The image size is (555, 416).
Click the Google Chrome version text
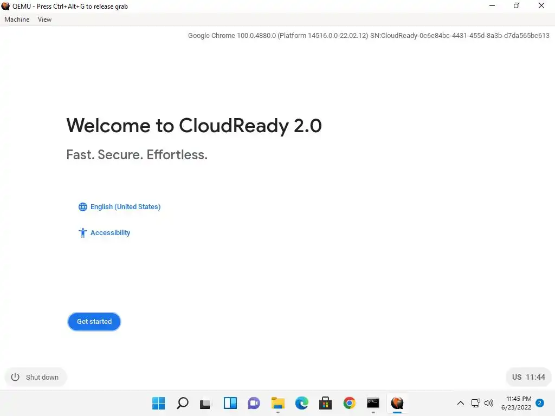369,35
